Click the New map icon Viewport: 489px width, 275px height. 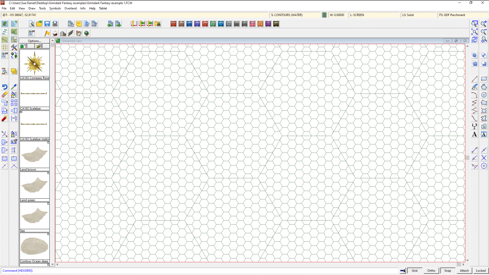31,24
